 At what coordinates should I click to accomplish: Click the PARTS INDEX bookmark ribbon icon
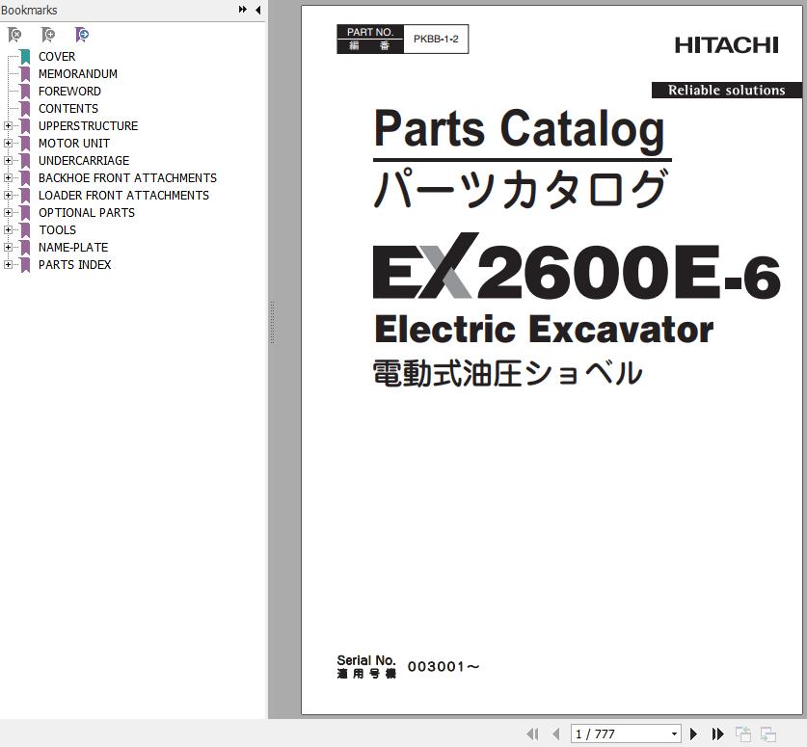tap(25, 265)
